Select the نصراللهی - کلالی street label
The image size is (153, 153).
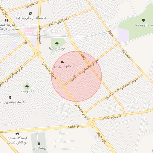(x=58, y=22)
